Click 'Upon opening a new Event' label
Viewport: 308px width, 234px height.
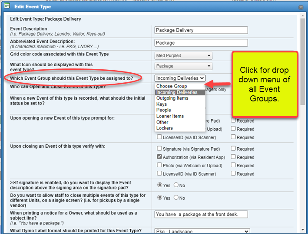click(x=62, y=118)
